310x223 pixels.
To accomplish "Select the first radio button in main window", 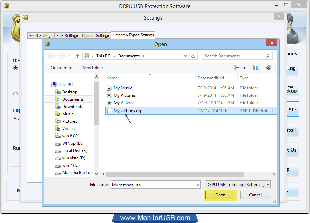I will point(16,68).
